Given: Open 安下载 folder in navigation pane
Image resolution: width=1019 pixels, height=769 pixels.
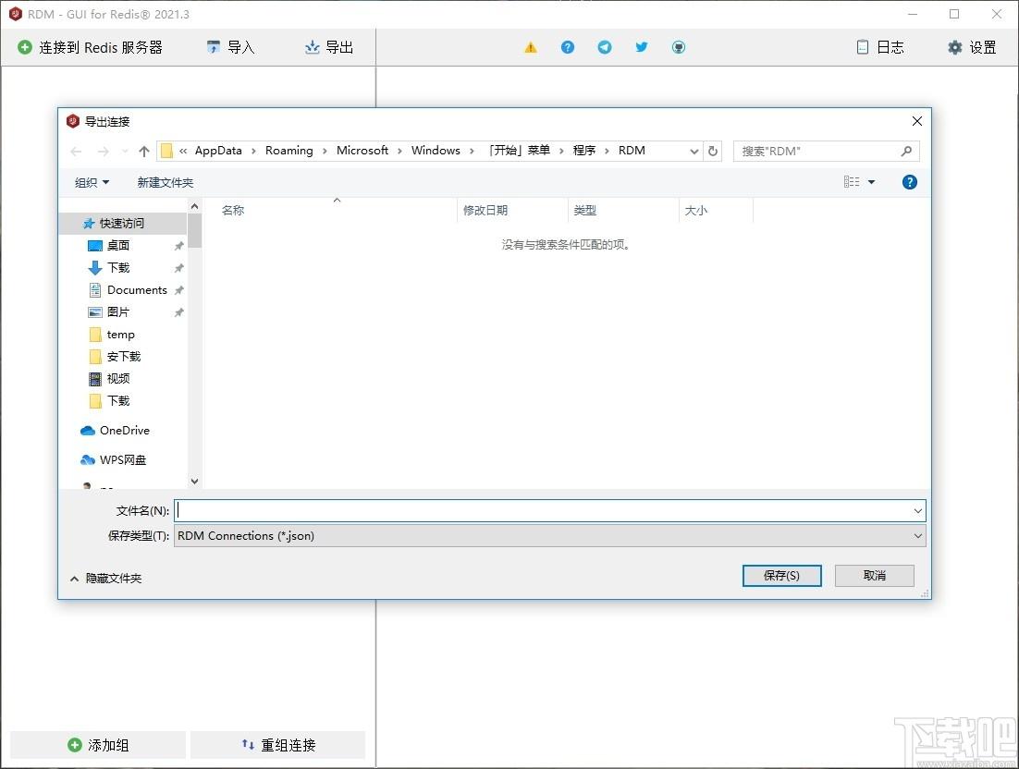Looking at the screenshot, I should click(x=124, y=357).
